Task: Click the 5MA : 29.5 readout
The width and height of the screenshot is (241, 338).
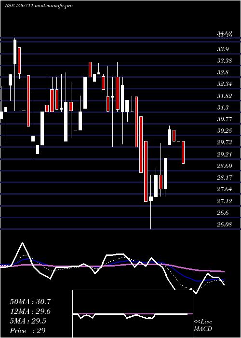Action: pos(28,321)
